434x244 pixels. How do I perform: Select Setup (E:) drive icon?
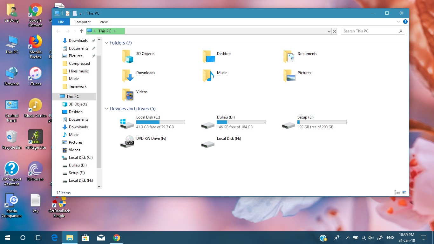click(x=288, y=125)
